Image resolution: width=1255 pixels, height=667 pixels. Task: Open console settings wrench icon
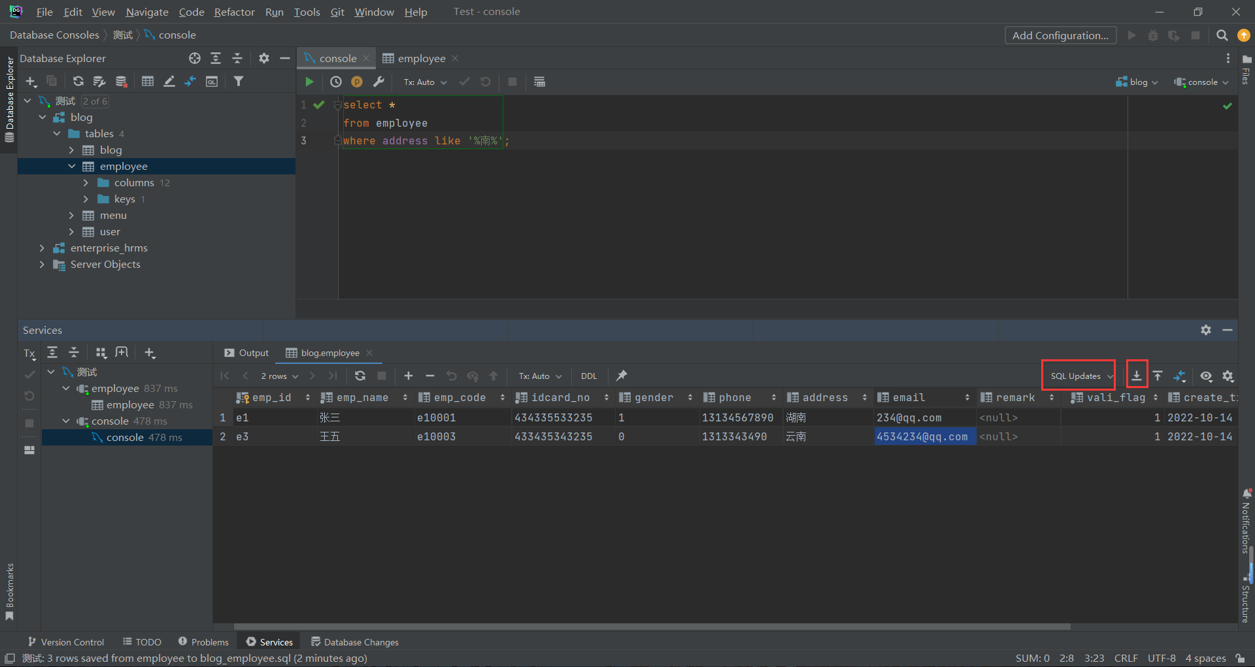pyautogui.click(x=378, y=82)
